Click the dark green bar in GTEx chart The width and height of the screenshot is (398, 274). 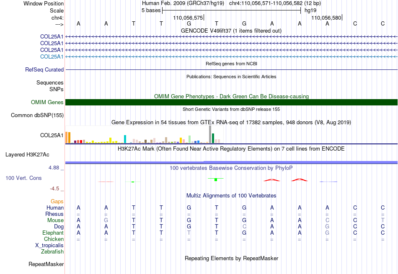[x=213, y=138]
